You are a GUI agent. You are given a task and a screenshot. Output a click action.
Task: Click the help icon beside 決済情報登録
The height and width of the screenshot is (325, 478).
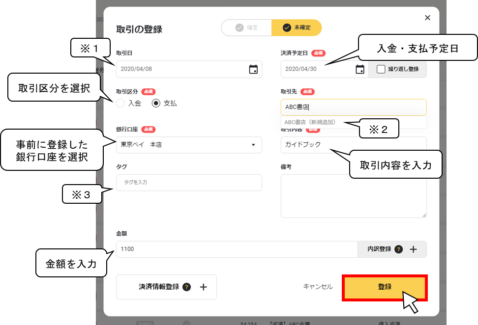(x=186, y=287)
